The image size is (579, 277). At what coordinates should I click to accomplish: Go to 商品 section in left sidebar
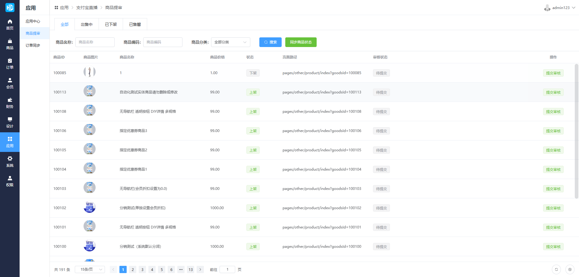10,44
